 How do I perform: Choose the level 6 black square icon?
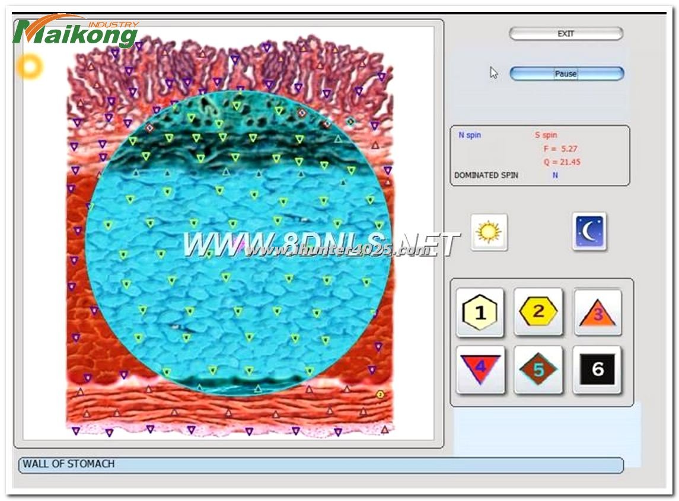[x=597, y=369]
